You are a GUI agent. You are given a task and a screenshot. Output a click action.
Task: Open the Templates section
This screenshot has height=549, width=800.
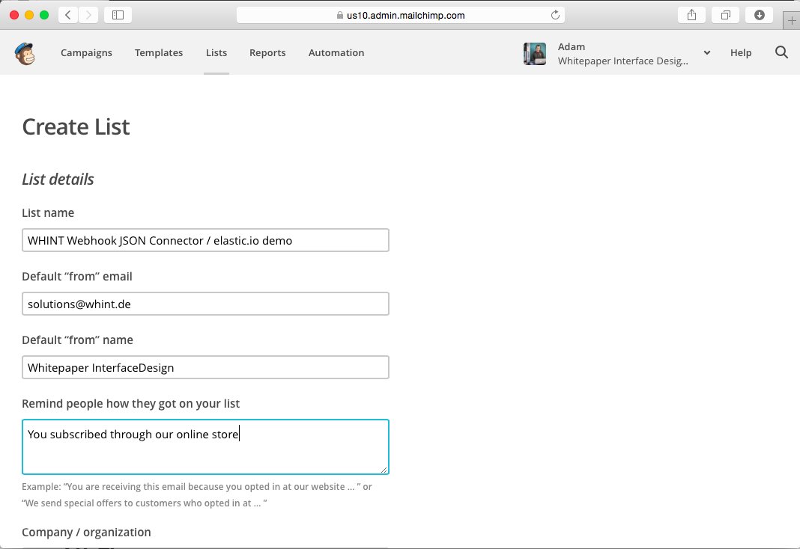[159, 52]
